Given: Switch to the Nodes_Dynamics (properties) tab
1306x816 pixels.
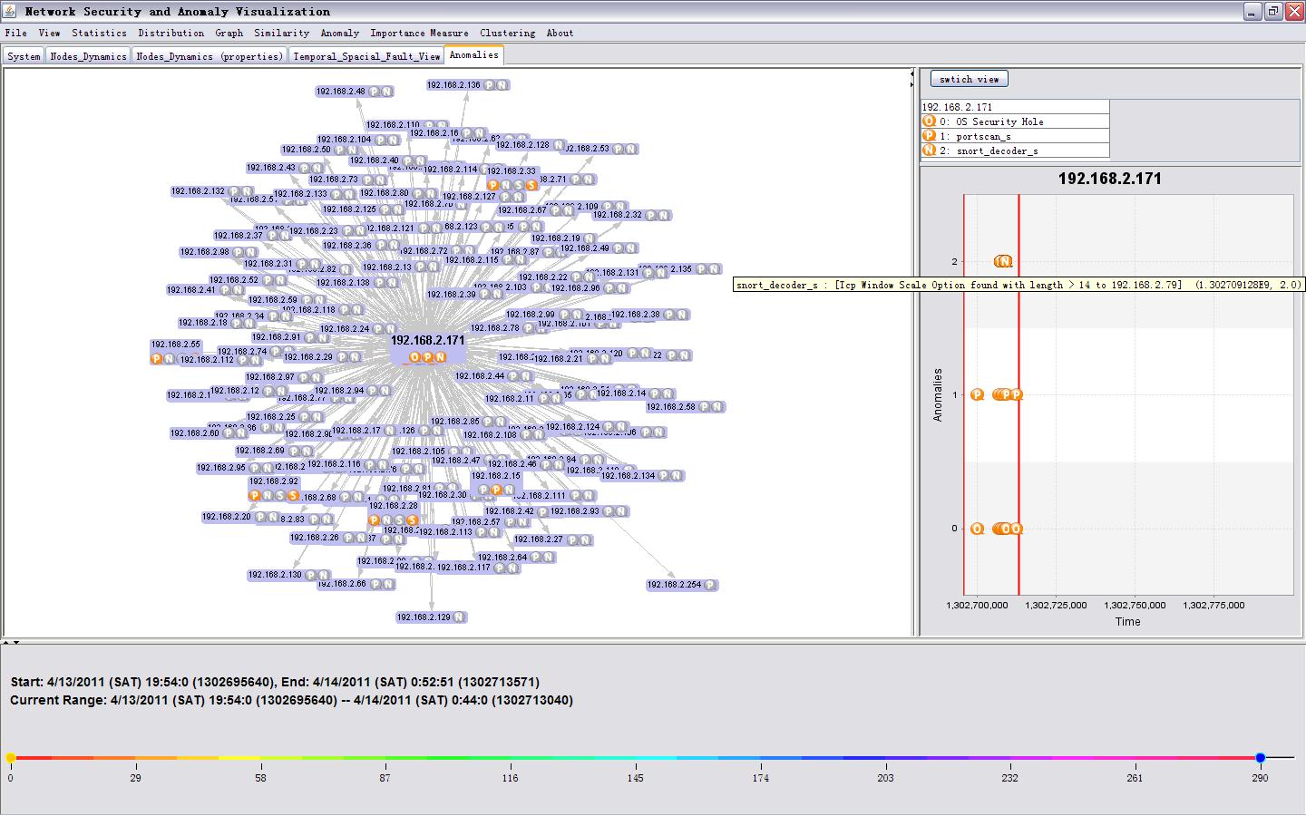Looking at the screenshot, I should coord(210,56).
